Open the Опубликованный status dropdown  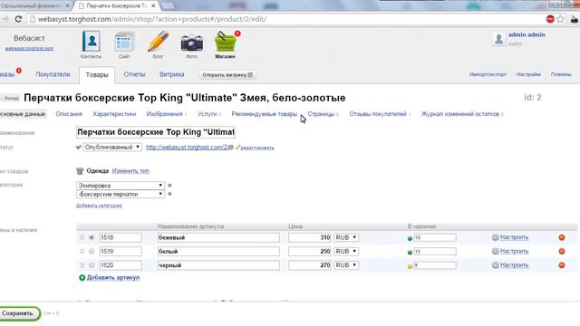pyautogui.click(x=112, y=147)
